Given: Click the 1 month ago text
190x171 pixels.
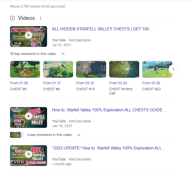Looking at the screenshot, I should point(62,164).
